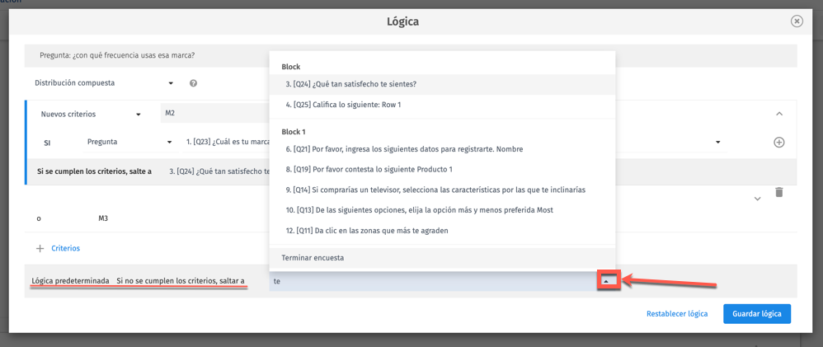Click the 'Lógica predeterminada' label
The height and width of the screenshot is (347, 823).
pyautogui.click(x=71, y=281)
